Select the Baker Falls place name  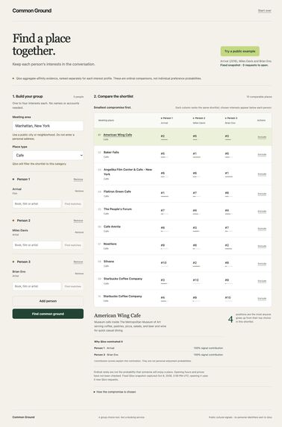[111, 152]
